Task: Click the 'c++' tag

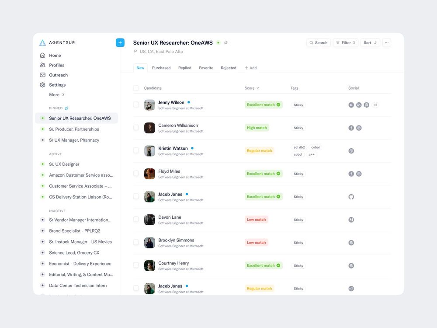Action: tap(312, 154)
